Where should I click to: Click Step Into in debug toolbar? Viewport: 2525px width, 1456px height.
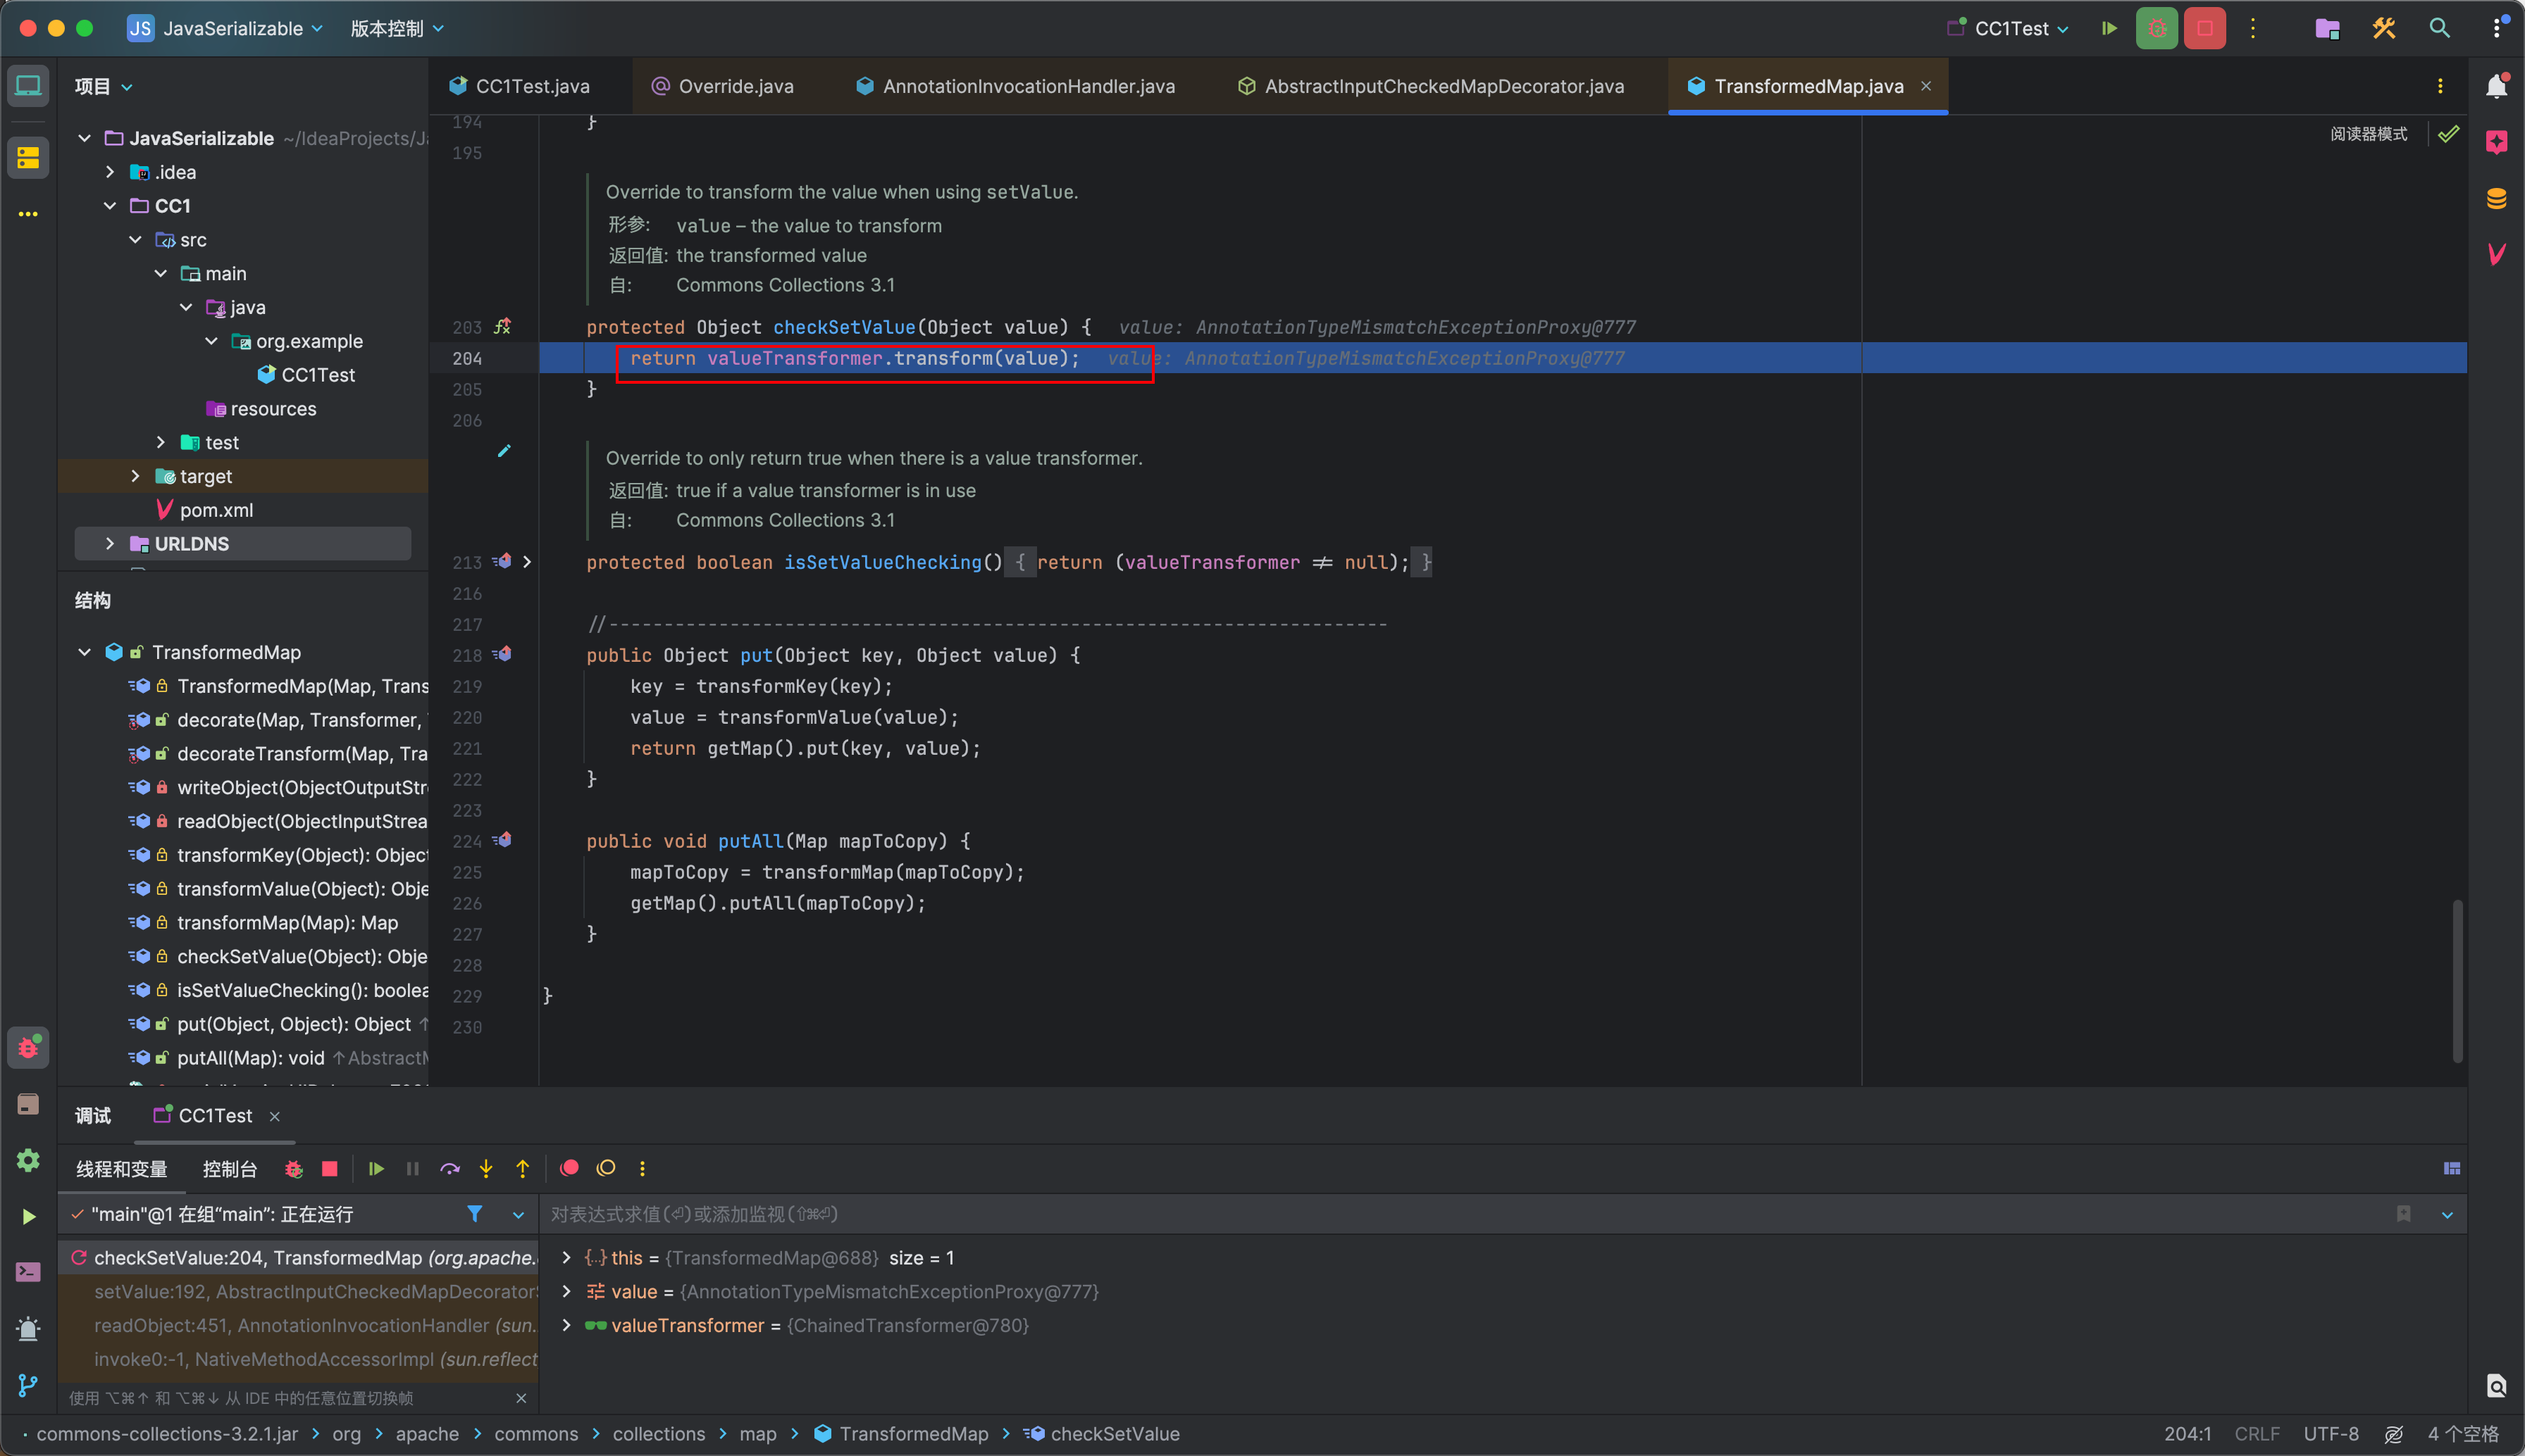tap(486, 1168)
